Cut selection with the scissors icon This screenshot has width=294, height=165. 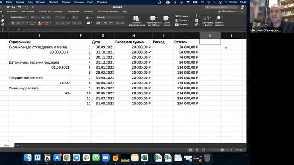click(3, 16)
